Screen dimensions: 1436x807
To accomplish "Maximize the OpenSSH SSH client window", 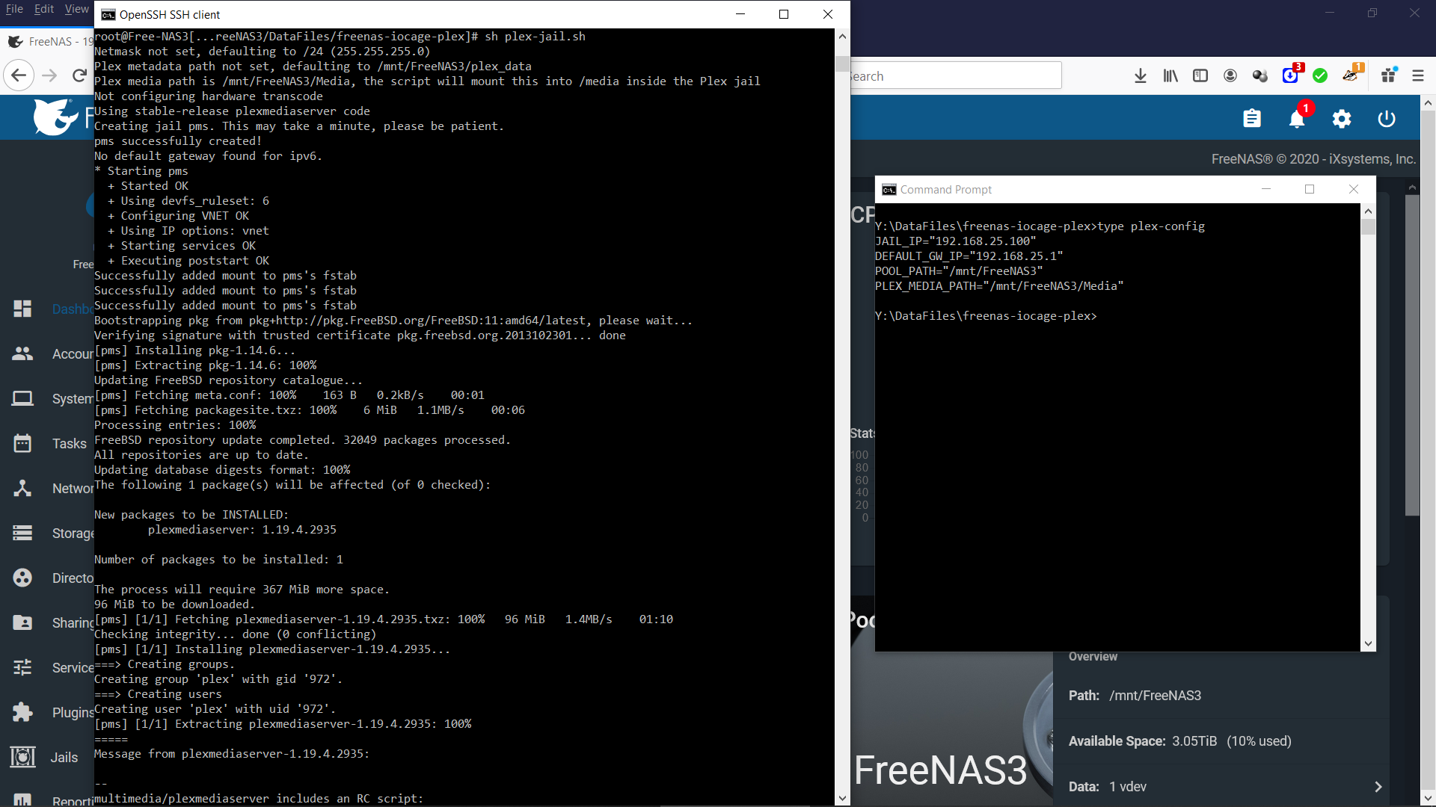I will (784, 14).
